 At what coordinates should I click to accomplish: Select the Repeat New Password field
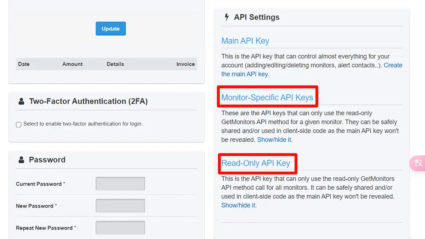point(120,228)
